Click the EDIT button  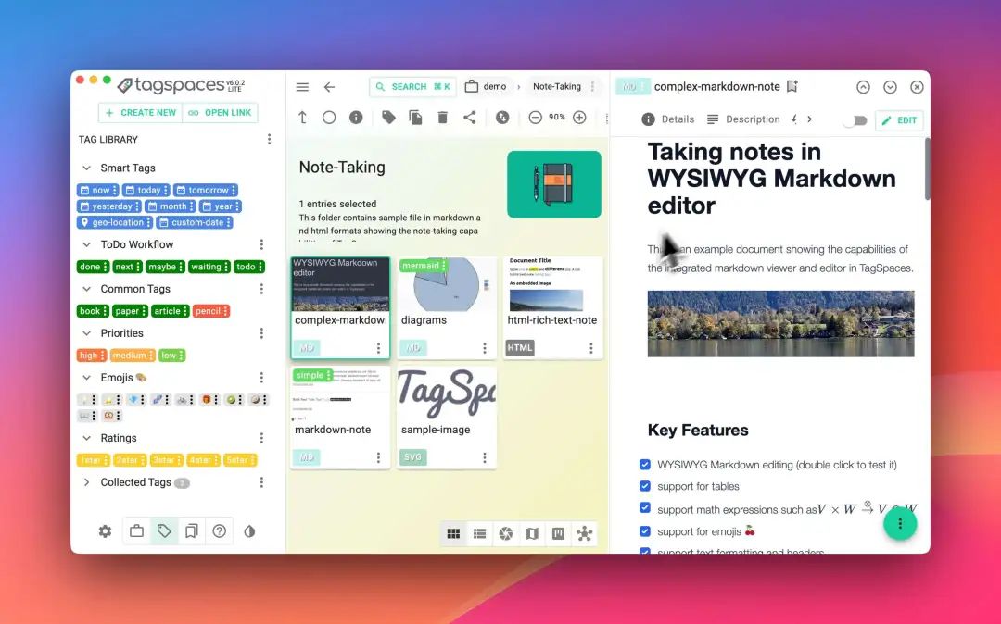(x=899, y=120)
